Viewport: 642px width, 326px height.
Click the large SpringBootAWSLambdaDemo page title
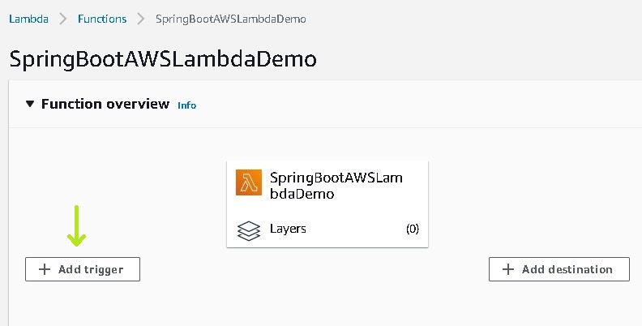[x=163, y=59]
